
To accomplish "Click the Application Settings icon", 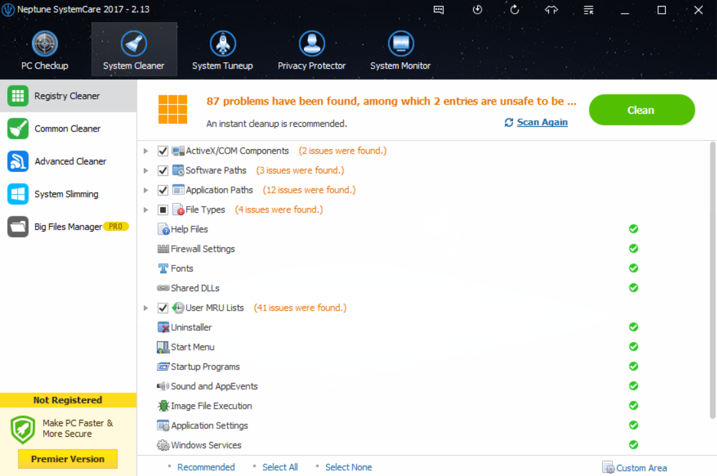I will click(x=163, y=425).
